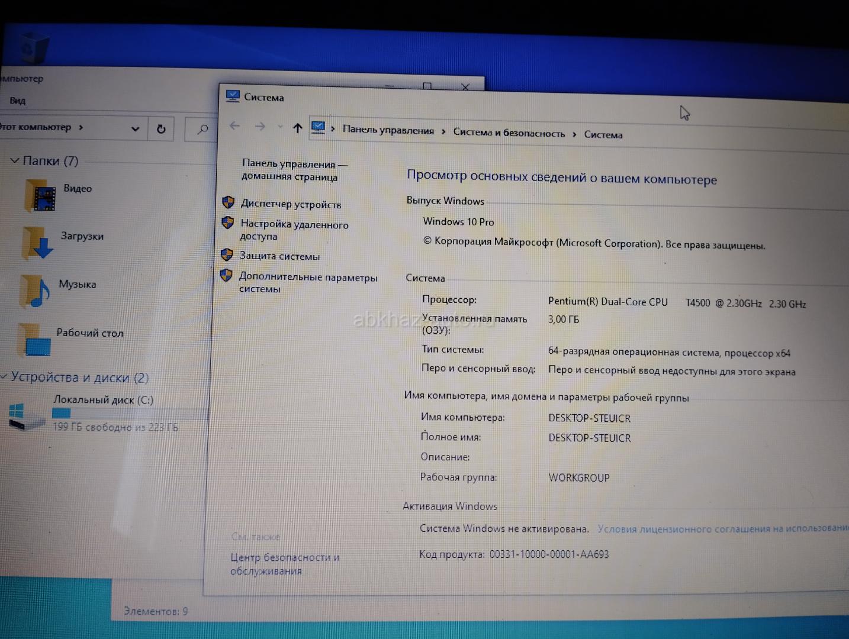Close the Explorer window behind
The width and height of the screenshot is (849, 639).
(x=465, y=87)
